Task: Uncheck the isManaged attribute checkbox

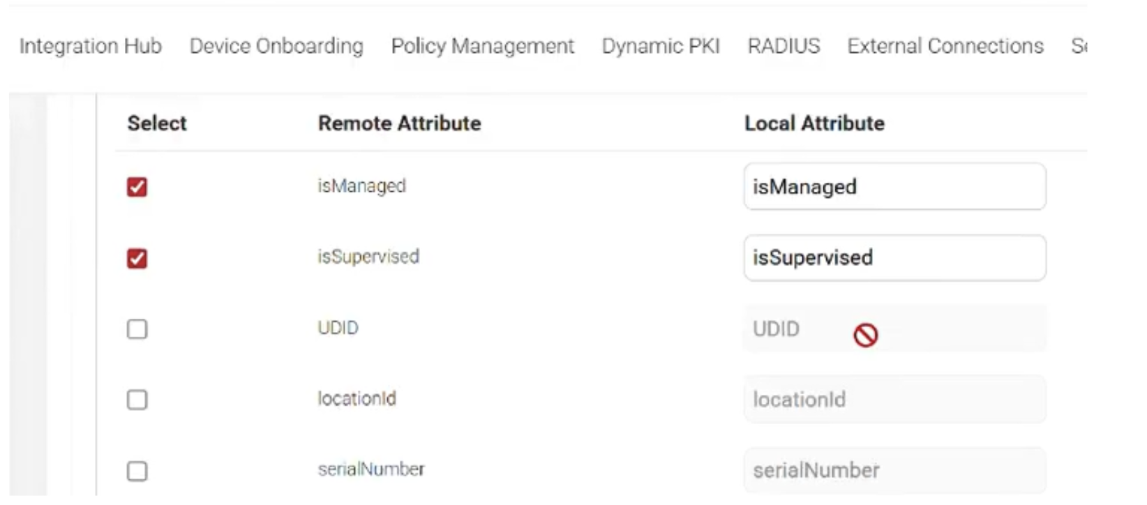Action: coord(137,187)
